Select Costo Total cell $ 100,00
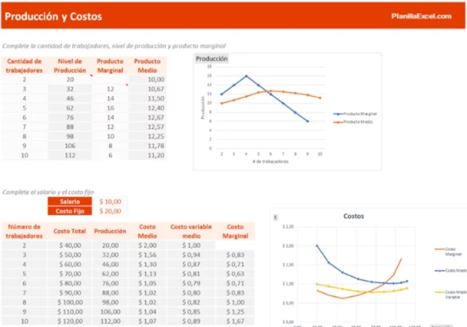This screenshot has height=327, width=467. (x=70, y=302)
